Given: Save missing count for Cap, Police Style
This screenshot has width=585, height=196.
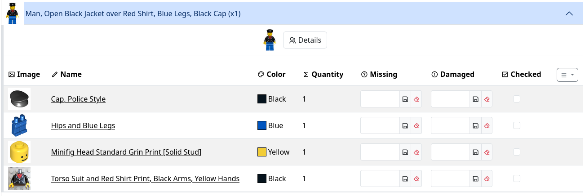Looking at the screenshot, I should [x=405, y=99].
